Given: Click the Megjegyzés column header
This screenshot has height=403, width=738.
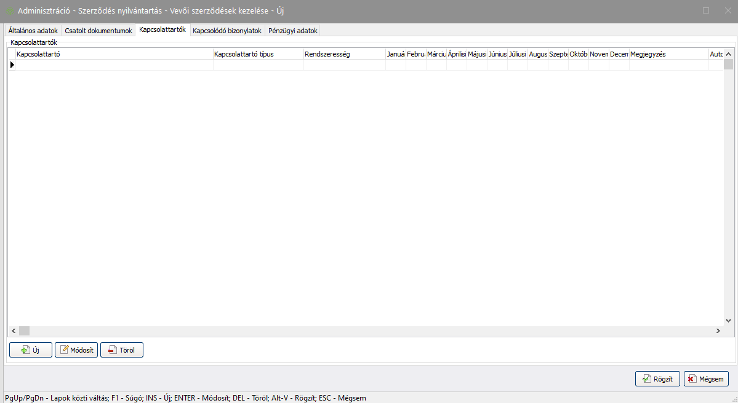Looking at the screenshot, I should 668,54.
